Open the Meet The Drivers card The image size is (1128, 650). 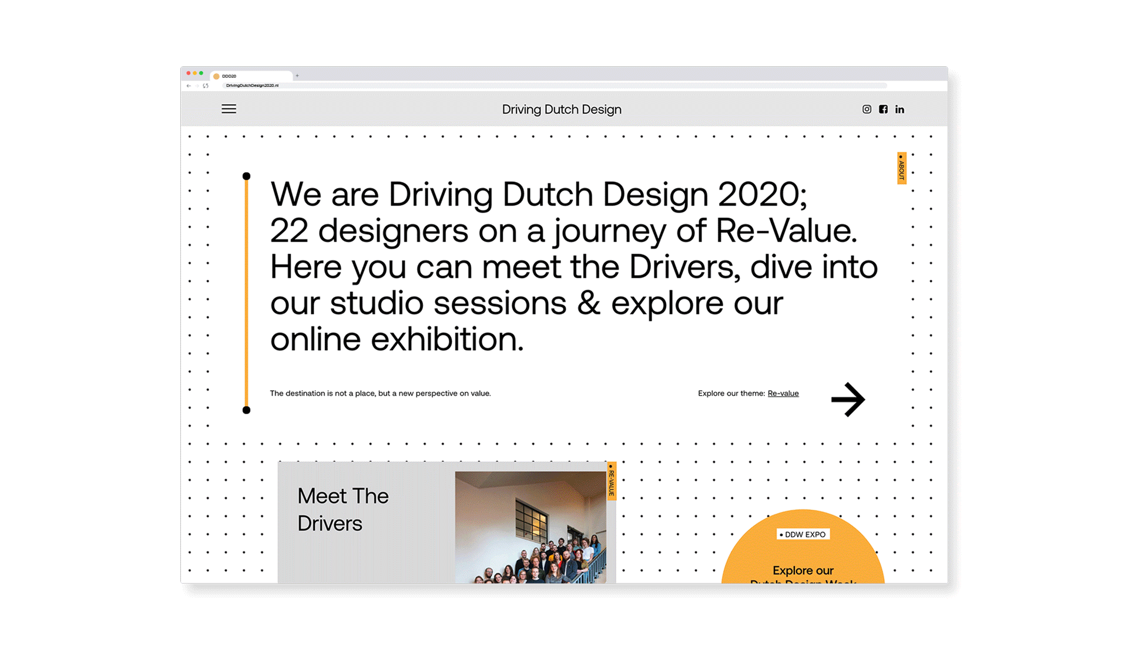(343, 510)
